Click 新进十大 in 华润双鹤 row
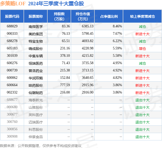The width and height of the screenshot is (162, 148). [143, 78]
